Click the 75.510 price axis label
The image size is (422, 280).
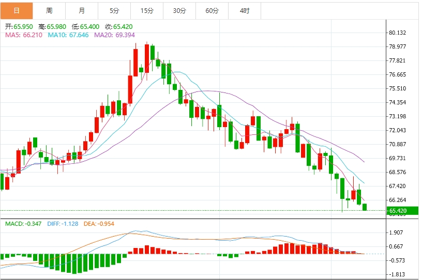(398, 88)
